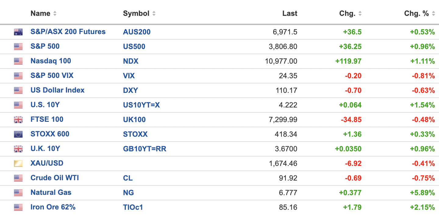Screen dimensions: 439x218
Task: Open the Crude Oil WTI link
Action: 55,178
